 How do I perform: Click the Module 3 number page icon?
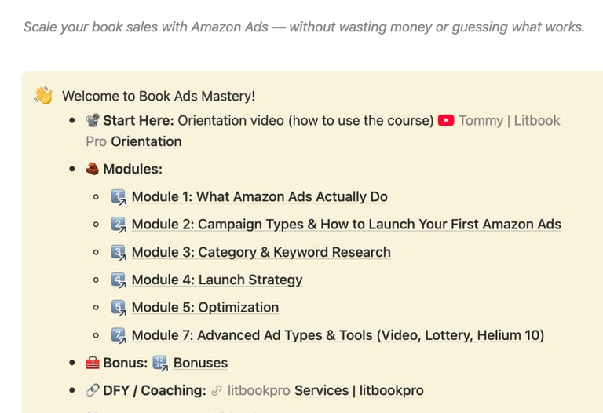(119, 252)
